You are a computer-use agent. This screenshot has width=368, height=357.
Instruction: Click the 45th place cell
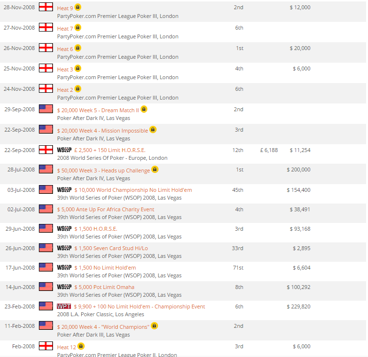pos(238,190)
